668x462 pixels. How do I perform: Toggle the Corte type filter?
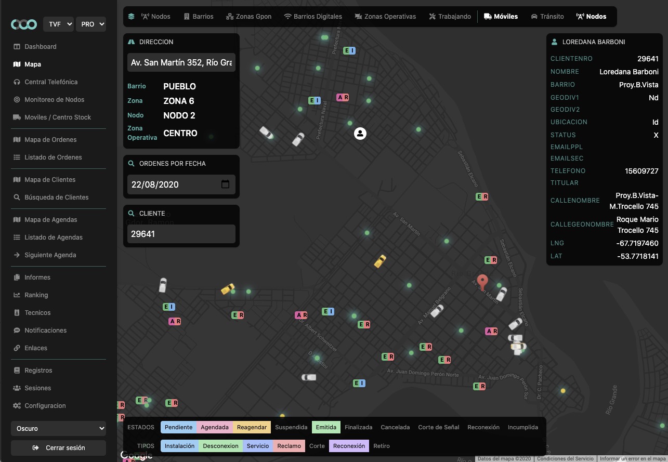pos(317,446)
